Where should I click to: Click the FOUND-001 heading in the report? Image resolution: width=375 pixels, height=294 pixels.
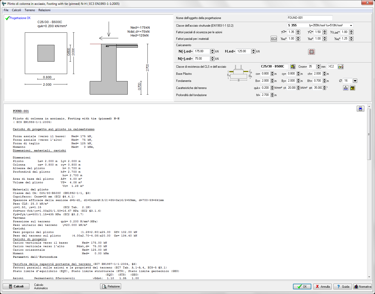point(21,111)
